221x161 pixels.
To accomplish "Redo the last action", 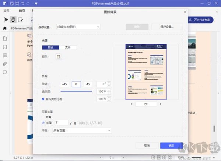I will [28, 4].
